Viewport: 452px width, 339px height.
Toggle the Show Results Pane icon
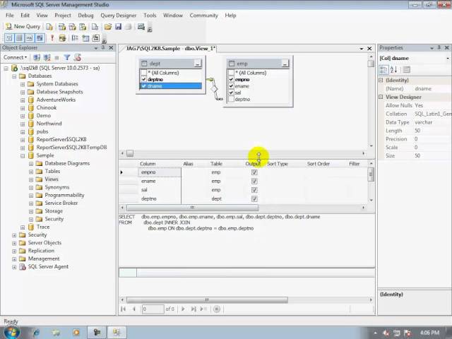tap(40, 37)
